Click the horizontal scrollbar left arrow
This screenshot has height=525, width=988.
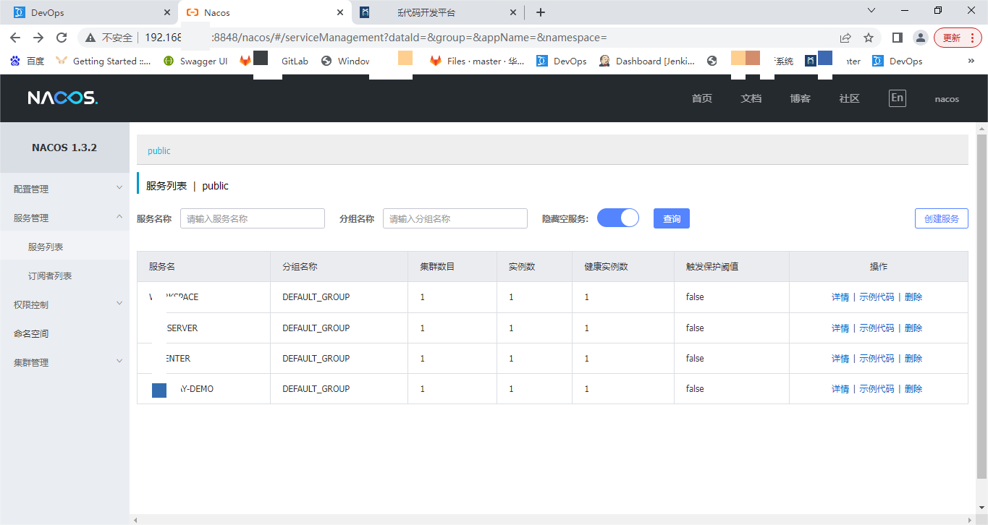coord(135,520)
